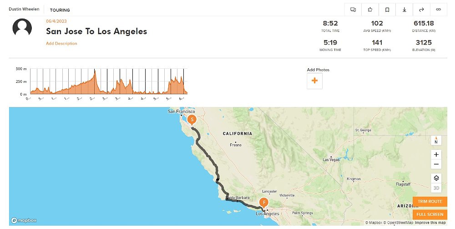Zoom in on the map

(x=436, y=154)
